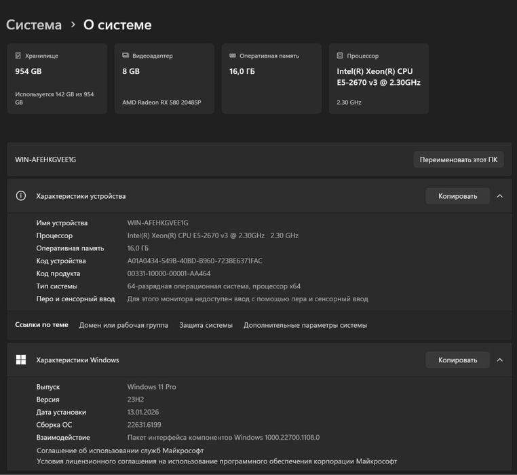Select the Процессор row value Intel Xeon

coord(212,235)
